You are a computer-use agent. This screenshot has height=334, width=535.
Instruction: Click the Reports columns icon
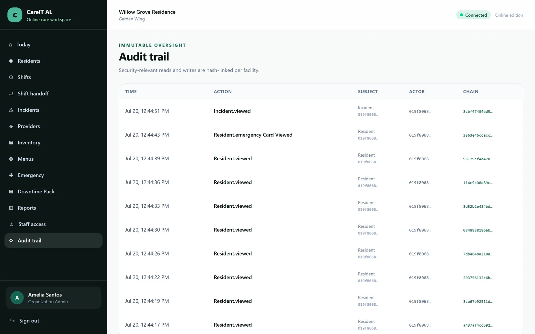pyautogui.click(x=11, y=208)
